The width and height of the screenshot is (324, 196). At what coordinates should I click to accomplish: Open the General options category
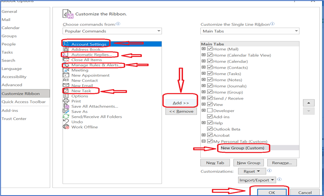coord(9,11)
